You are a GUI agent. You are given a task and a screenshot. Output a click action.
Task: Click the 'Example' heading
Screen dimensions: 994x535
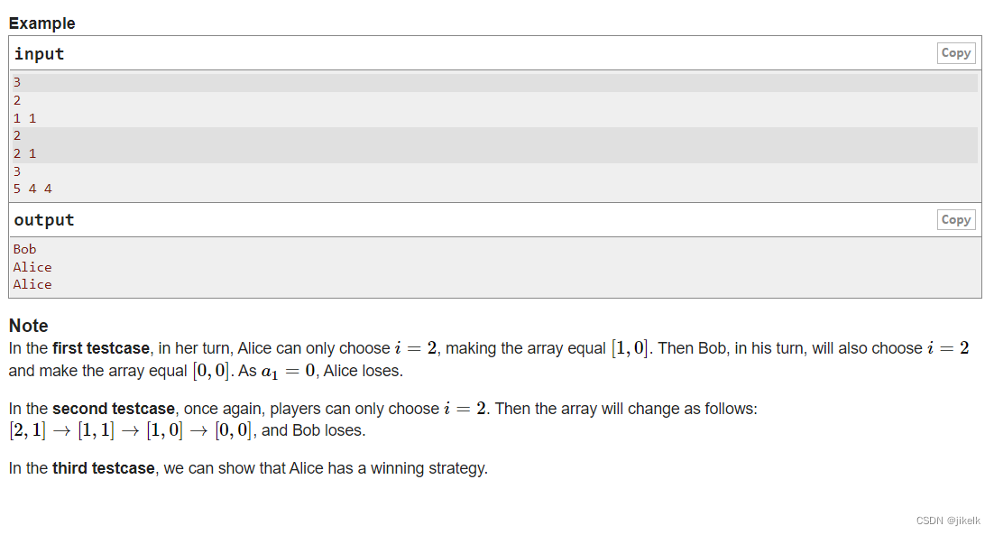coord(41,23)
